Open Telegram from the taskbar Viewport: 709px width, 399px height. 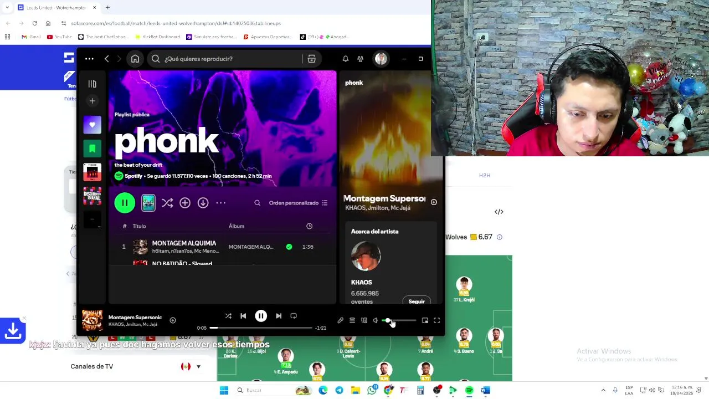(x=339, y=390)
